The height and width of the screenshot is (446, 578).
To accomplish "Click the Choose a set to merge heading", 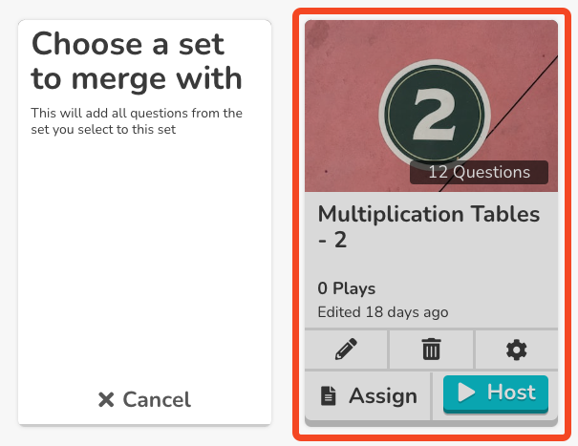I will click(137, 59).
